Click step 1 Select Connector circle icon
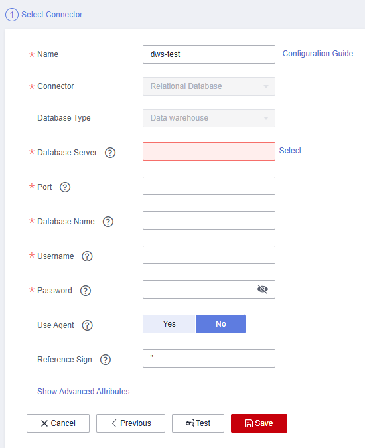The width and height of the screenshot is (365, 448). 12,15
